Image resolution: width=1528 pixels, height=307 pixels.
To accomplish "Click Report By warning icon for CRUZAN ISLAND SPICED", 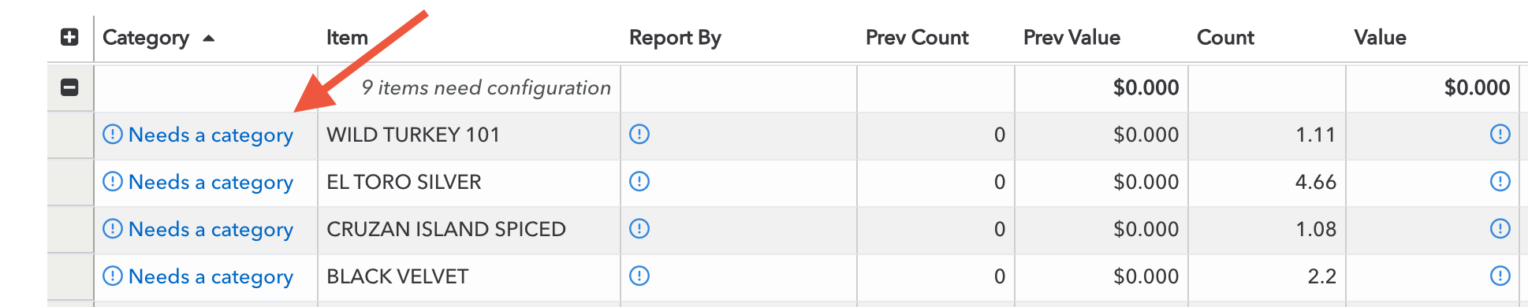I will coord(639,229).
